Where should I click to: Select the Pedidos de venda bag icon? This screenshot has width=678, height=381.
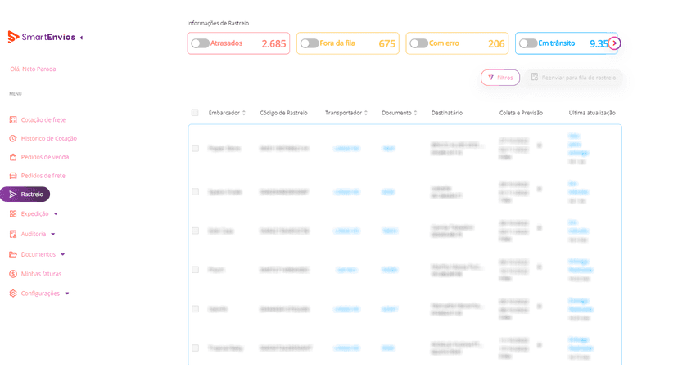pyautogui.click(x=13, y=157)
